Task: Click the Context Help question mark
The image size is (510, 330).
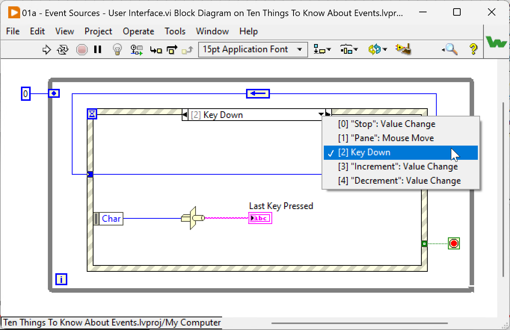Action: tap(473, 49)
